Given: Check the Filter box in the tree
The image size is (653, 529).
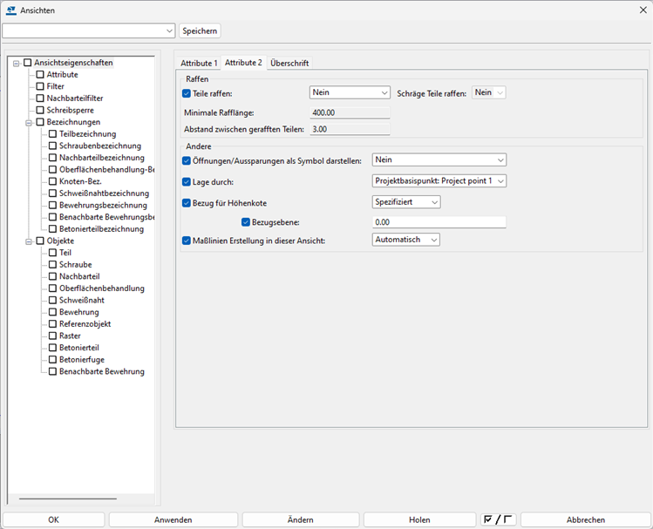Looking at the screenshot, I should [x=40, y=86].
